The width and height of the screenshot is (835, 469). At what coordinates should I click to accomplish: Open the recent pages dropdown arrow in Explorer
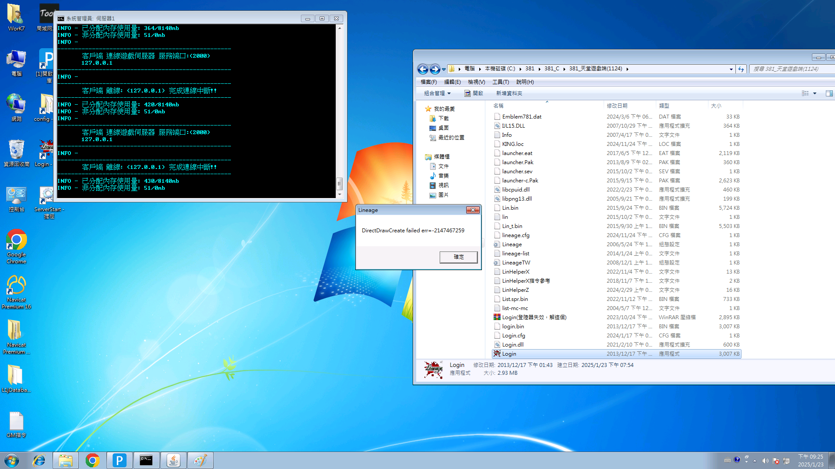(444, 69)
